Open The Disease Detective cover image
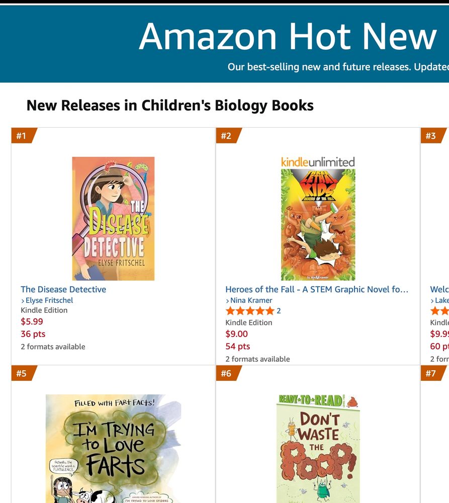Image resolution: width=449 pixels, height=503 pixels. (x=112, y=218)
